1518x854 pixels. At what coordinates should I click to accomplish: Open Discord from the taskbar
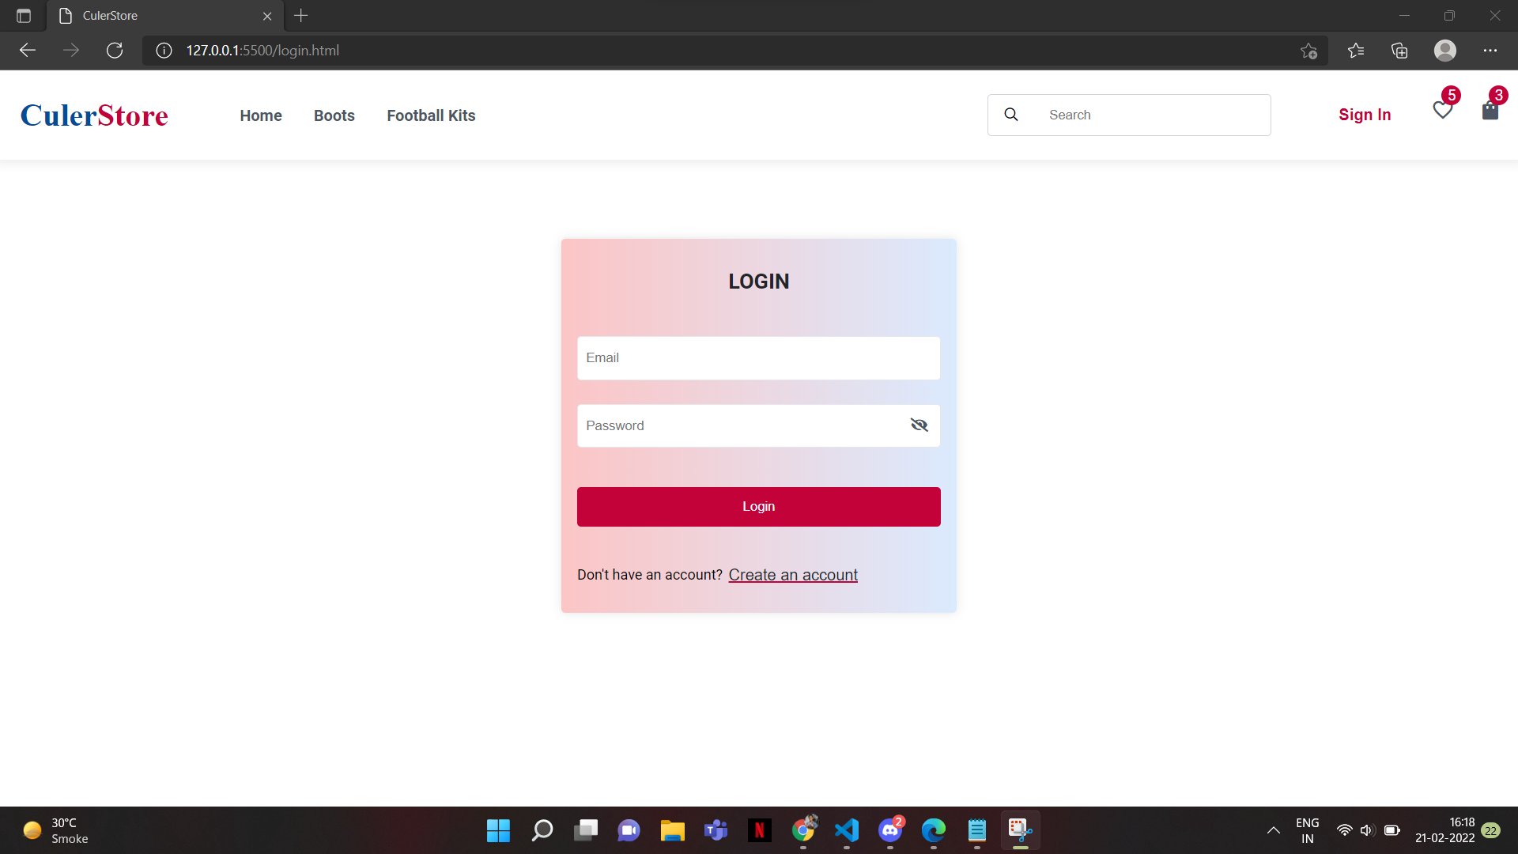coord(889,831)
